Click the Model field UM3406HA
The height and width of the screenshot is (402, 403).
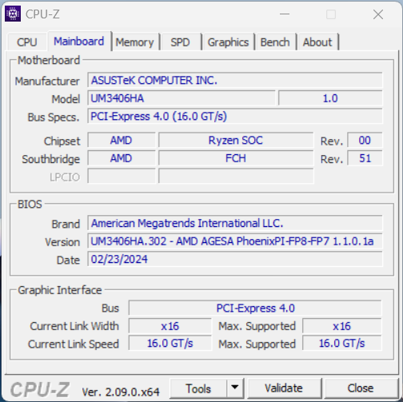click(x=182, y=98)
